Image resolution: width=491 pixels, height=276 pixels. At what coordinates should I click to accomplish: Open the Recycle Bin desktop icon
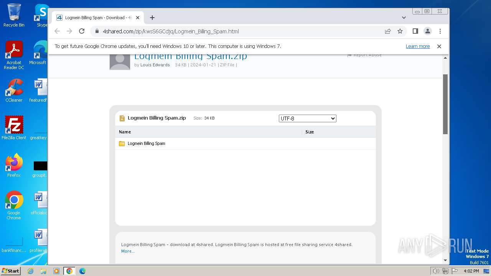(14, 15)
